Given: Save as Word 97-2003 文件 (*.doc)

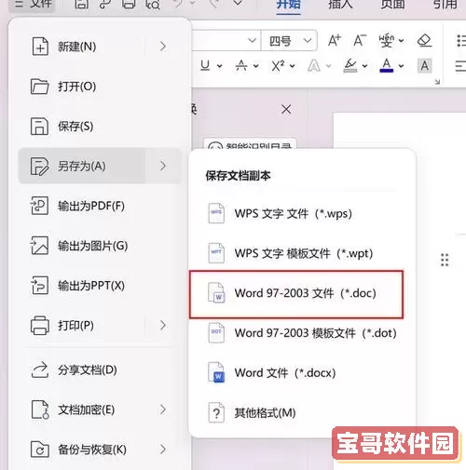Looking at the screenshot, I should pyautogui.click(x=296, y=293).
